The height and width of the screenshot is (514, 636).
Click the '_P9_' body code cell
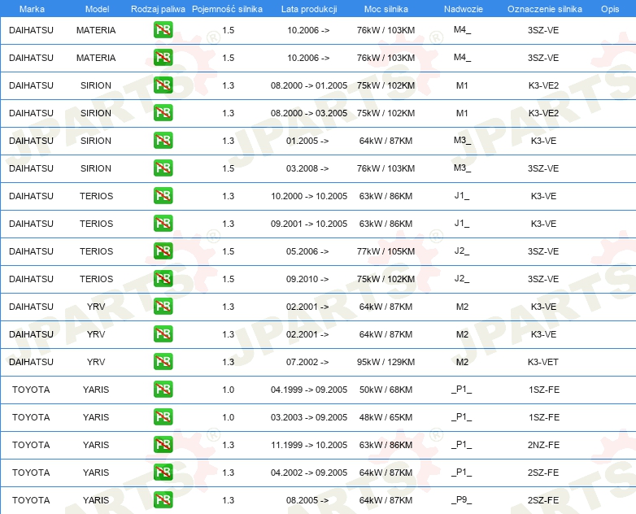[462, 500]
